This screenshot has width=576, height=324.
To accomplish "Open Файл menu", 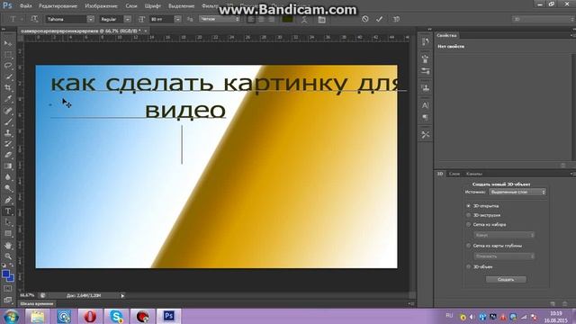I will [x=26, y=6].
